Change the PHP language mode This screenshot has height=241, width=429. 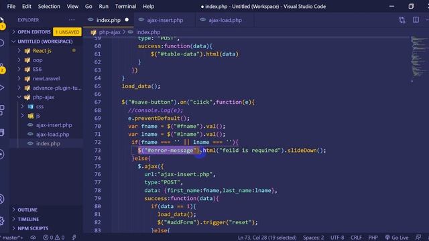point(373,238)
